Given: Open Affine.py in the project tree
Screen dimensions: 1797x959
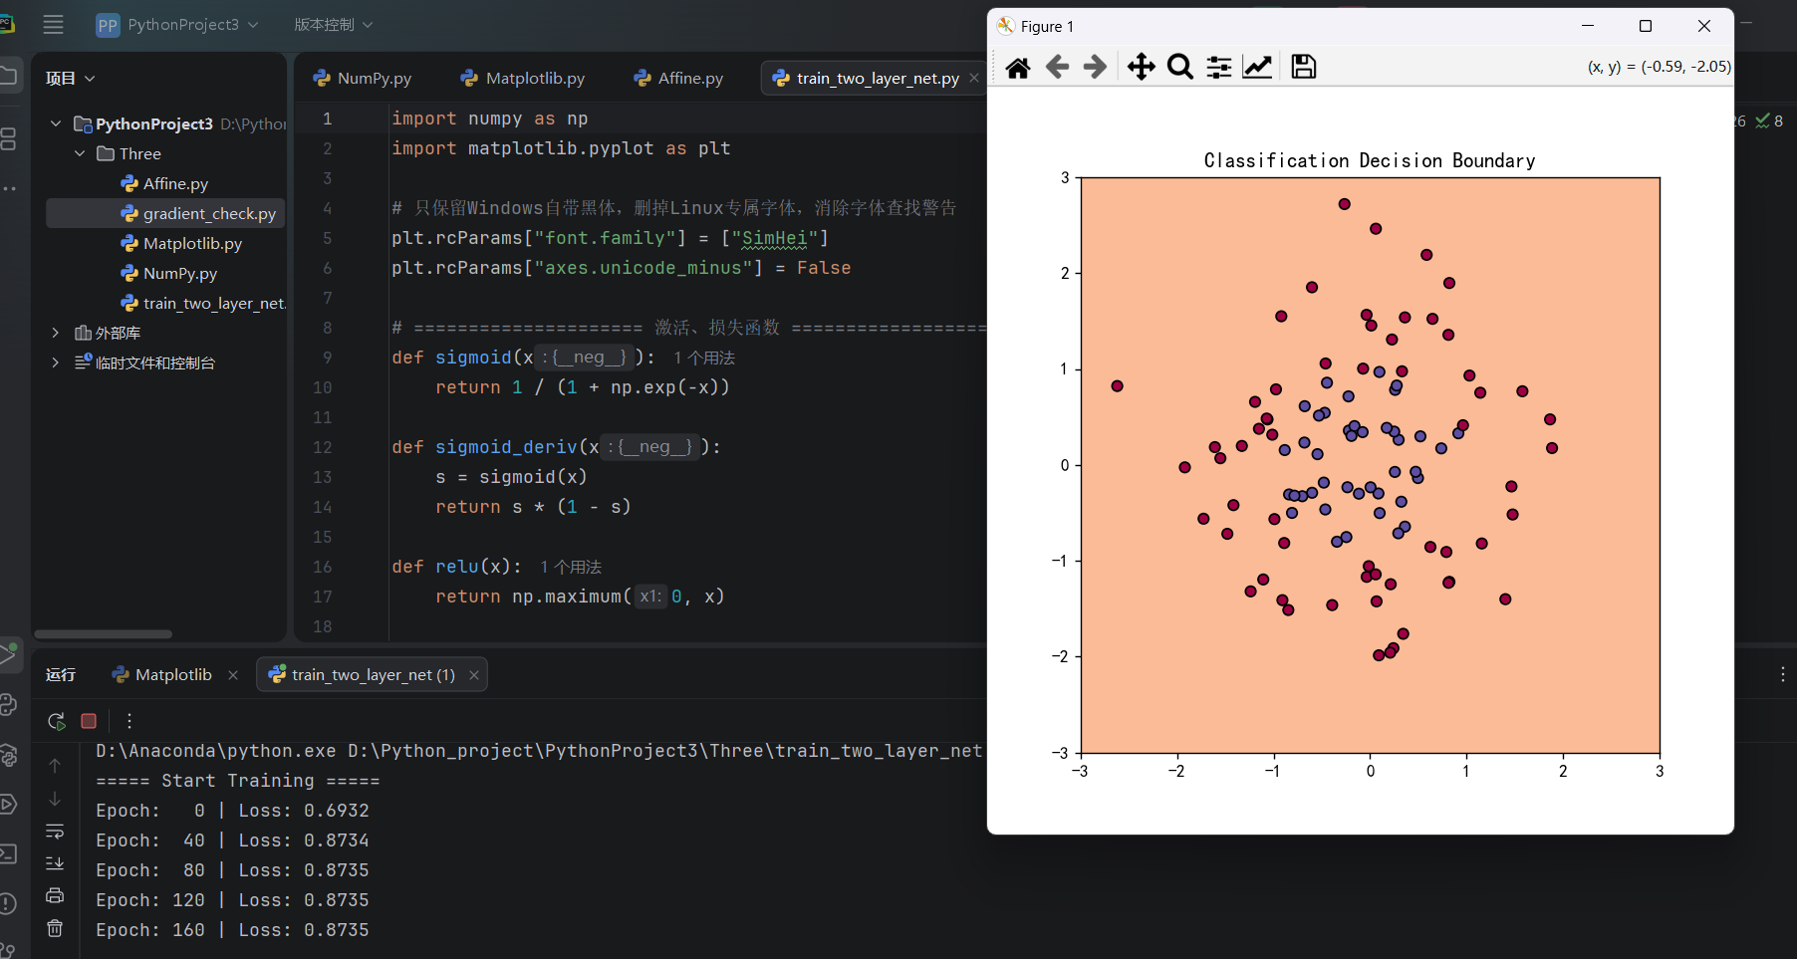Looking at the screenshot, I should 165,183.
